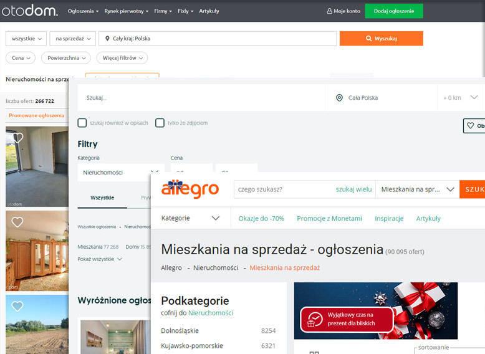Open the Cena filter dropdown

click(21, 58)
